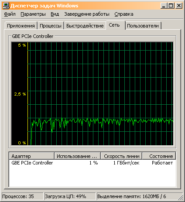The height and width of the screenshot is (202, 185).
Task: Sort by the Использование column header
Action: coord(78,156)
